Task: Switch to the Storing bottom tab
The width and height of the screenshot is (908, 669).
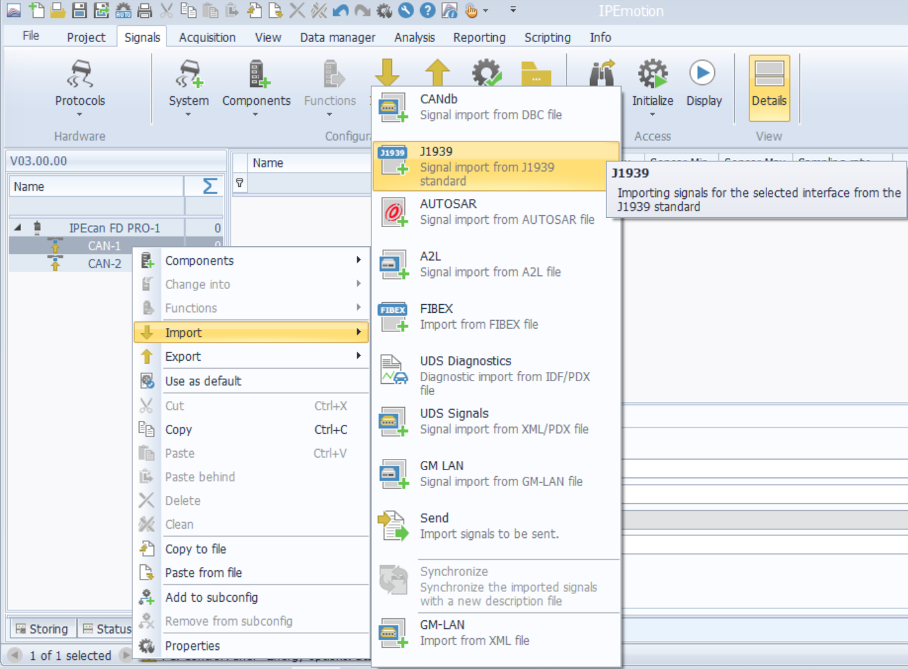Action: [x=41, y=629]
